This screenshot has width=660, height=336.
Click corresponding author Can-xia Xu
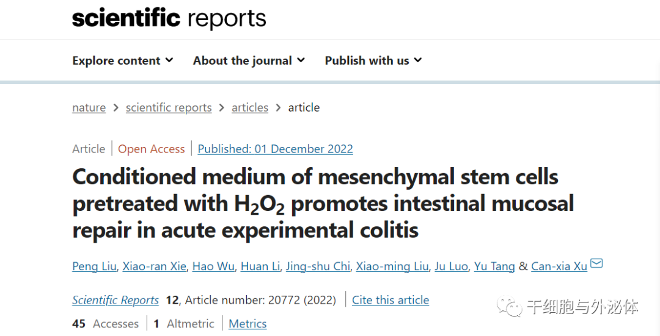tap(559, 266)
